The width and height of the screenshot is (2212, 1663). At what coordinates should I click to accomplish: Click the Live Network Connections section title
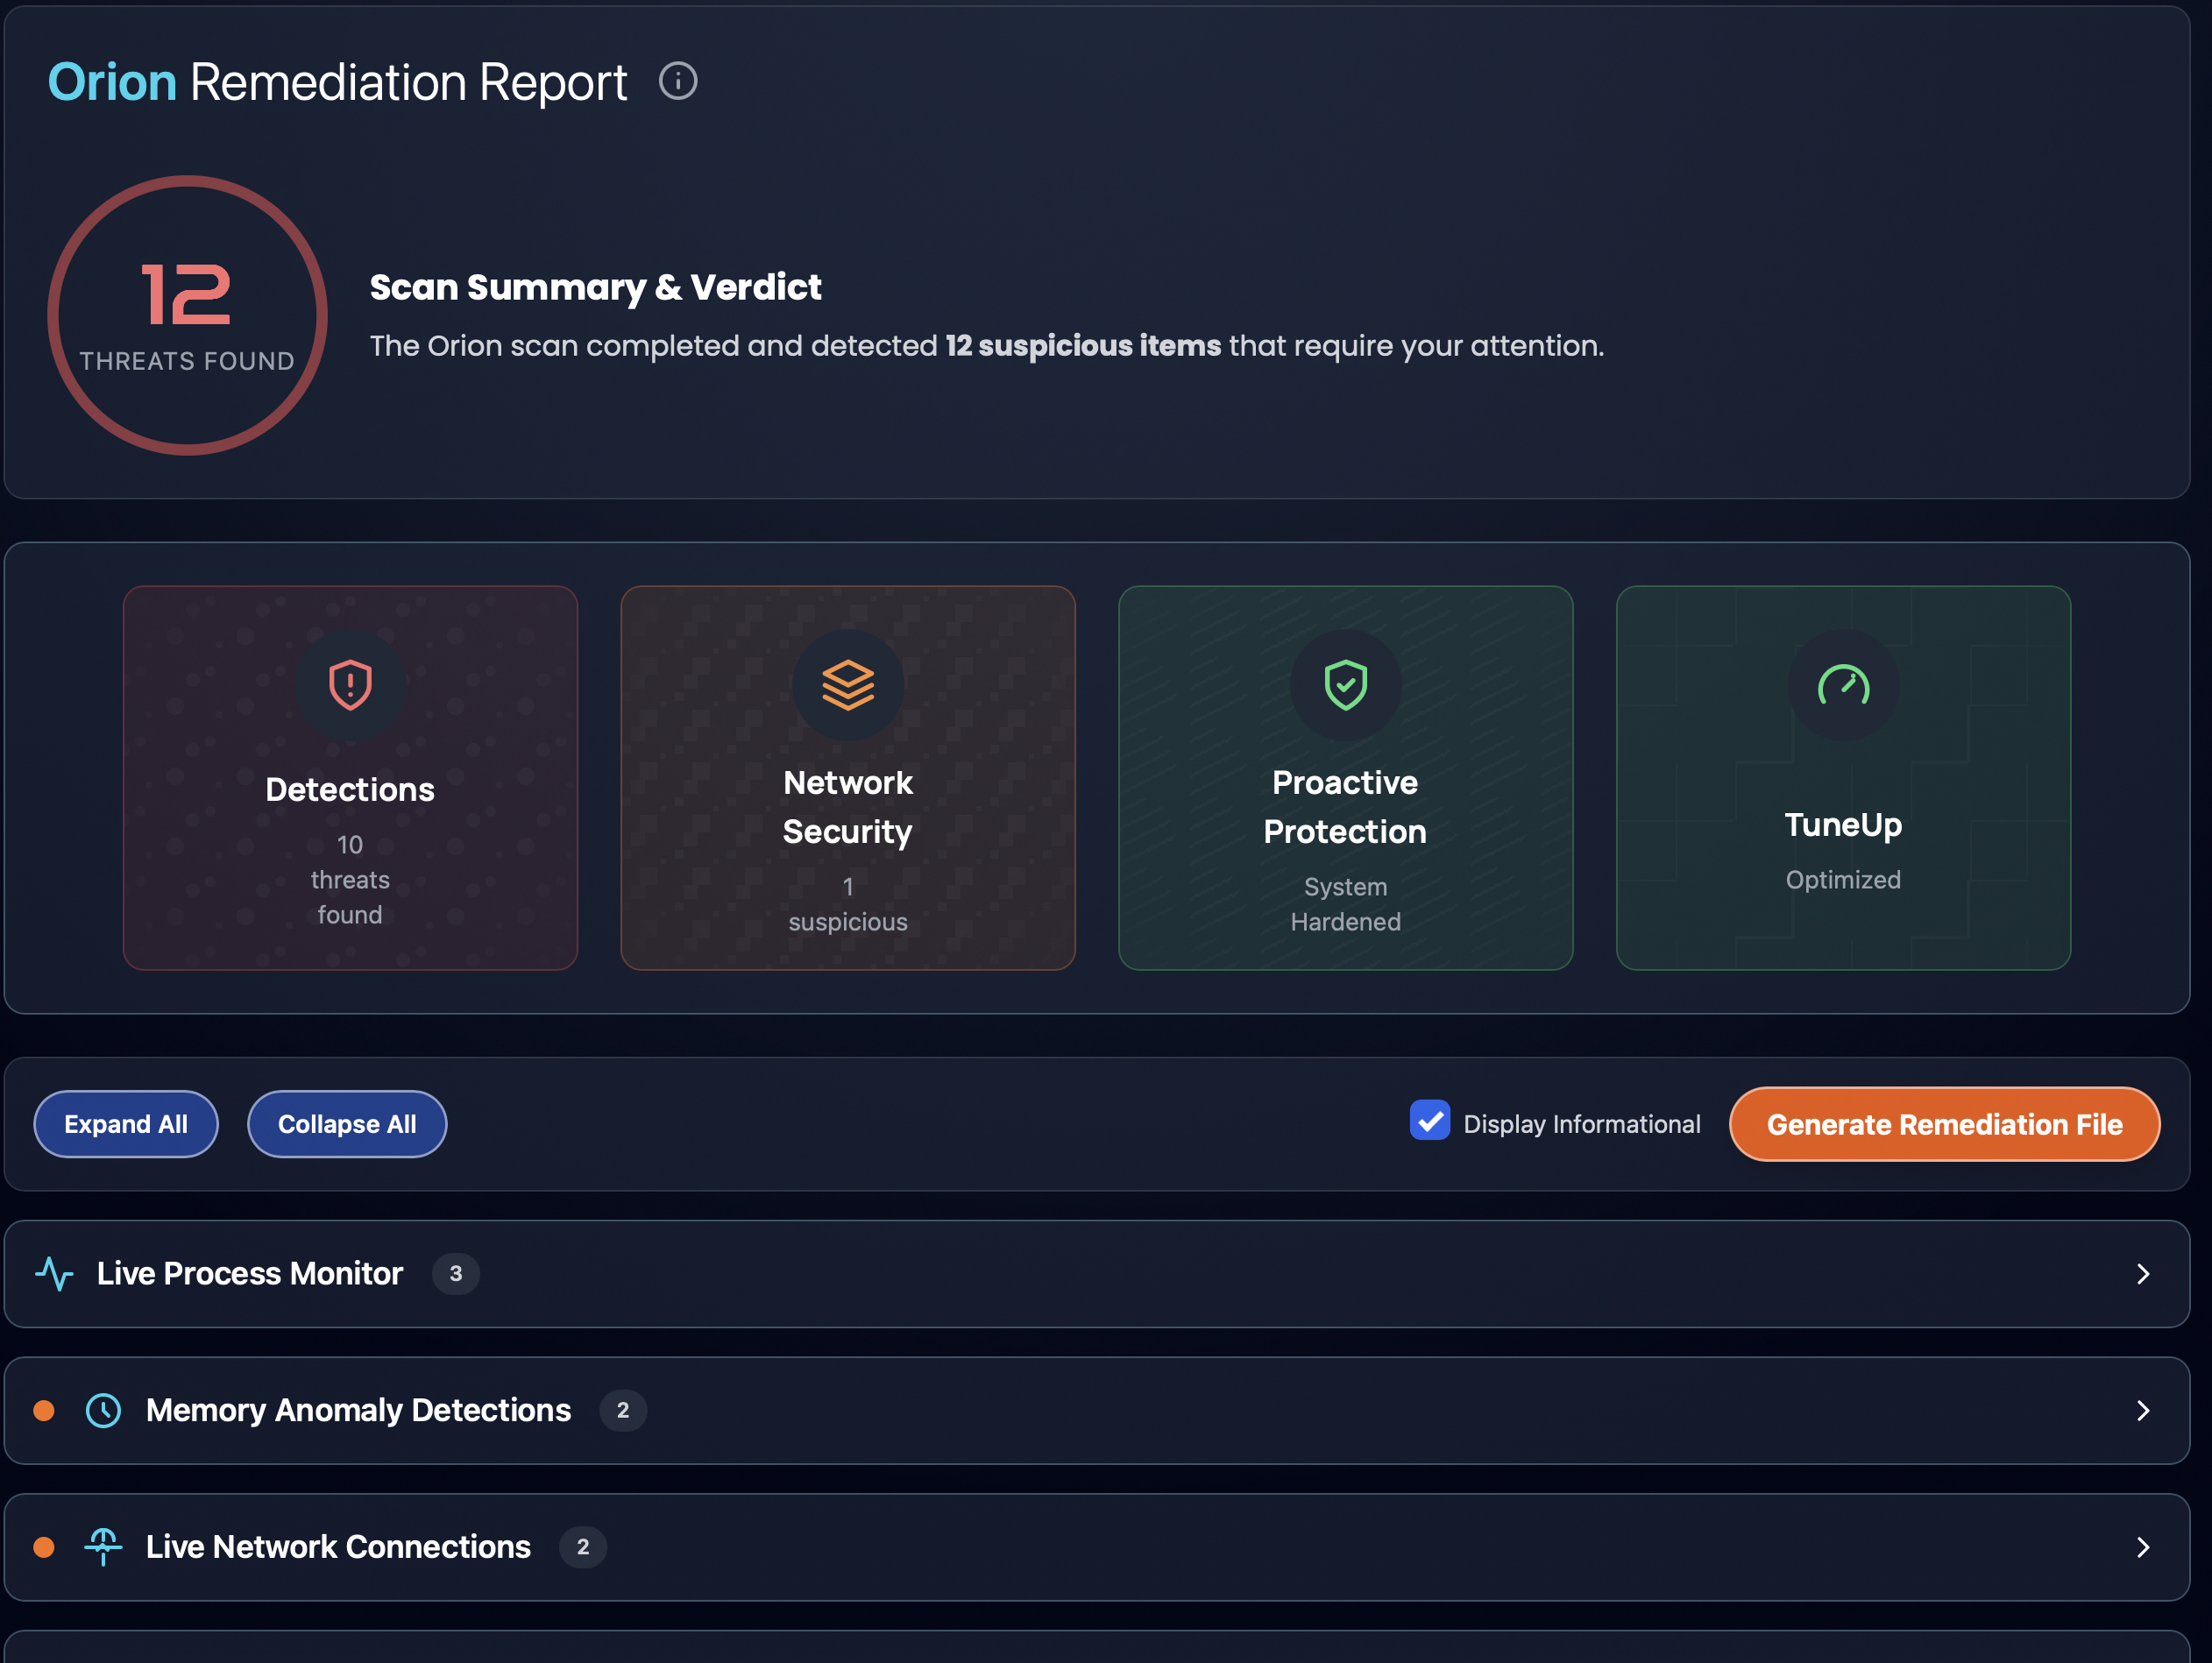click(338, 1547)
